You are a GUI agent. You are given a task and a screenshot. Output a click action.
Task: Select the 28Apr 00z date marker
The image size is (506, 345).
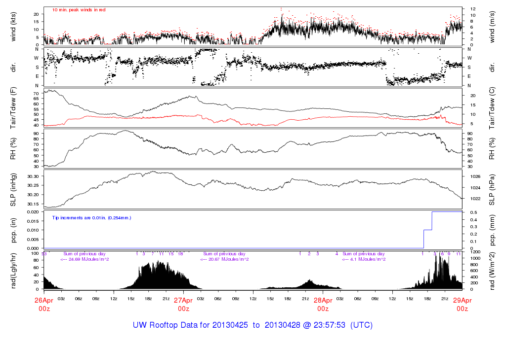coord(323,305)
